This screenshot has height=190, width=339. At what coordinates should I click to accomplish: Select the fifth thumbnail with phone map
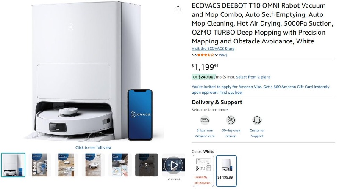[x=120, y=165]
